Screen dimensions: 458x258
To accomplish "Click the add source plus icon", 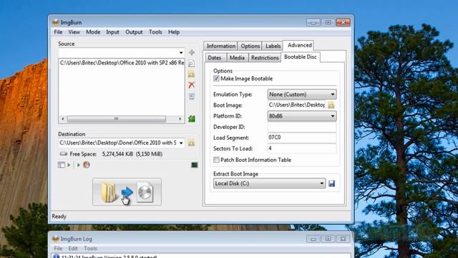I will click(x=192, y=52).
